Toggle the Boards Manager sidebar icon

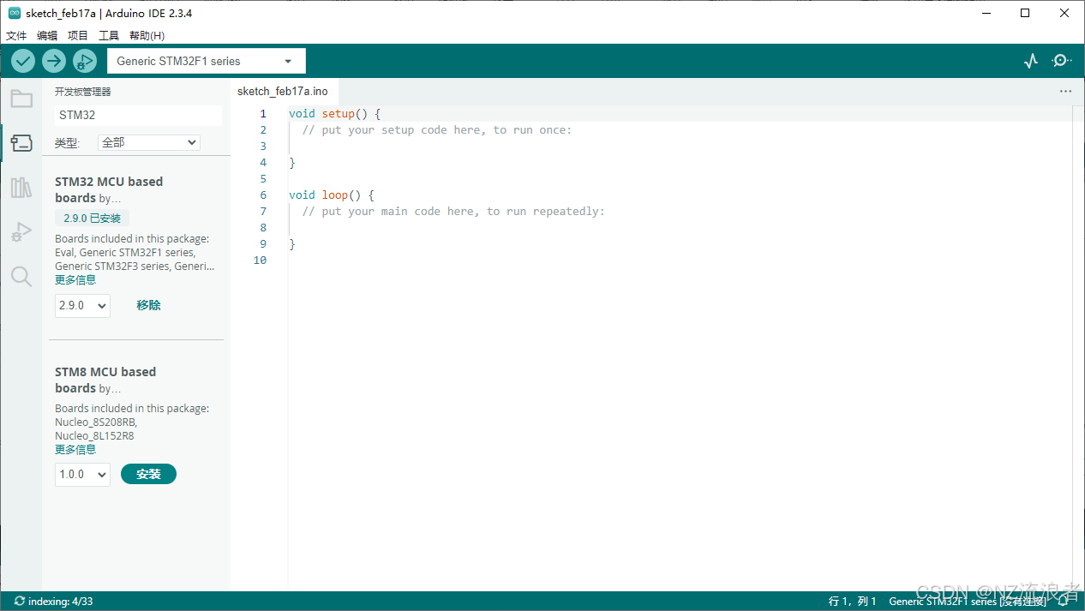21,143
